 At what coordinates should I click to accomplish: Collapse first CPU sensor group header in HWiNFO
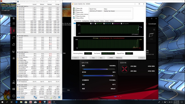pyautogui.click(x=39, y=6)
